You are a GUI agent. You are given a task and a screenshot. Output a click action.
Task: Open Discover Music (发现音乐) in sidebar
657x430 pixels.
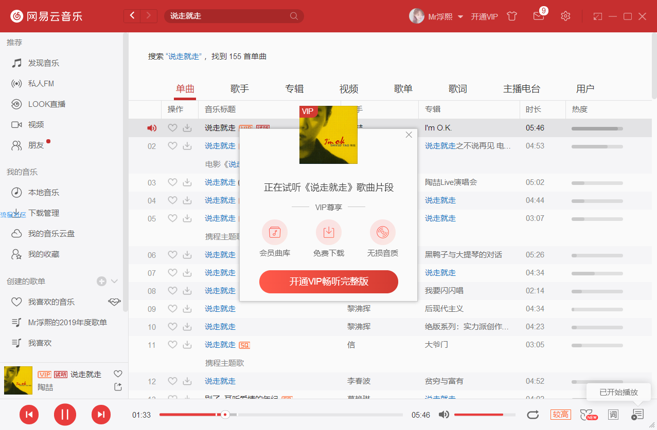click(x=44, y=63)
